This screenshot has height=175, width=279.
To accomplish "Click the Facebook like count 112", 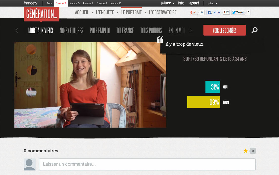I will tap(226, 12).
